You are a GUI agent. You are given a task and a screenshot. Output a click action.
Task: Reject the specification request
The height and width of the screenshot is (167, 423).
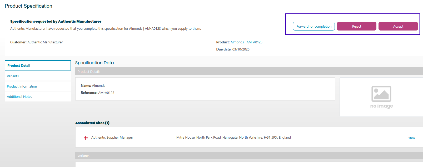(356, 26)
